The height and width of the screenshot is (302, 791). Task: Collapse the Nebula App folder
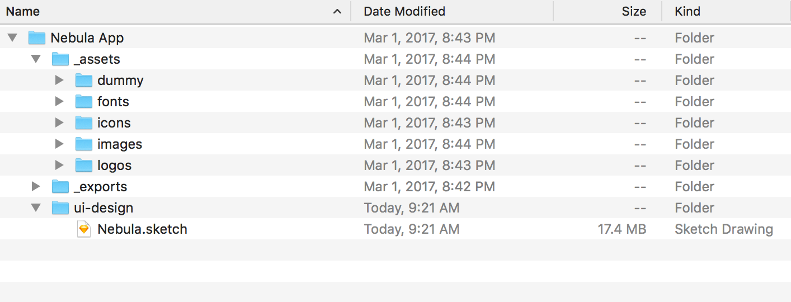(x=13, y=38)
